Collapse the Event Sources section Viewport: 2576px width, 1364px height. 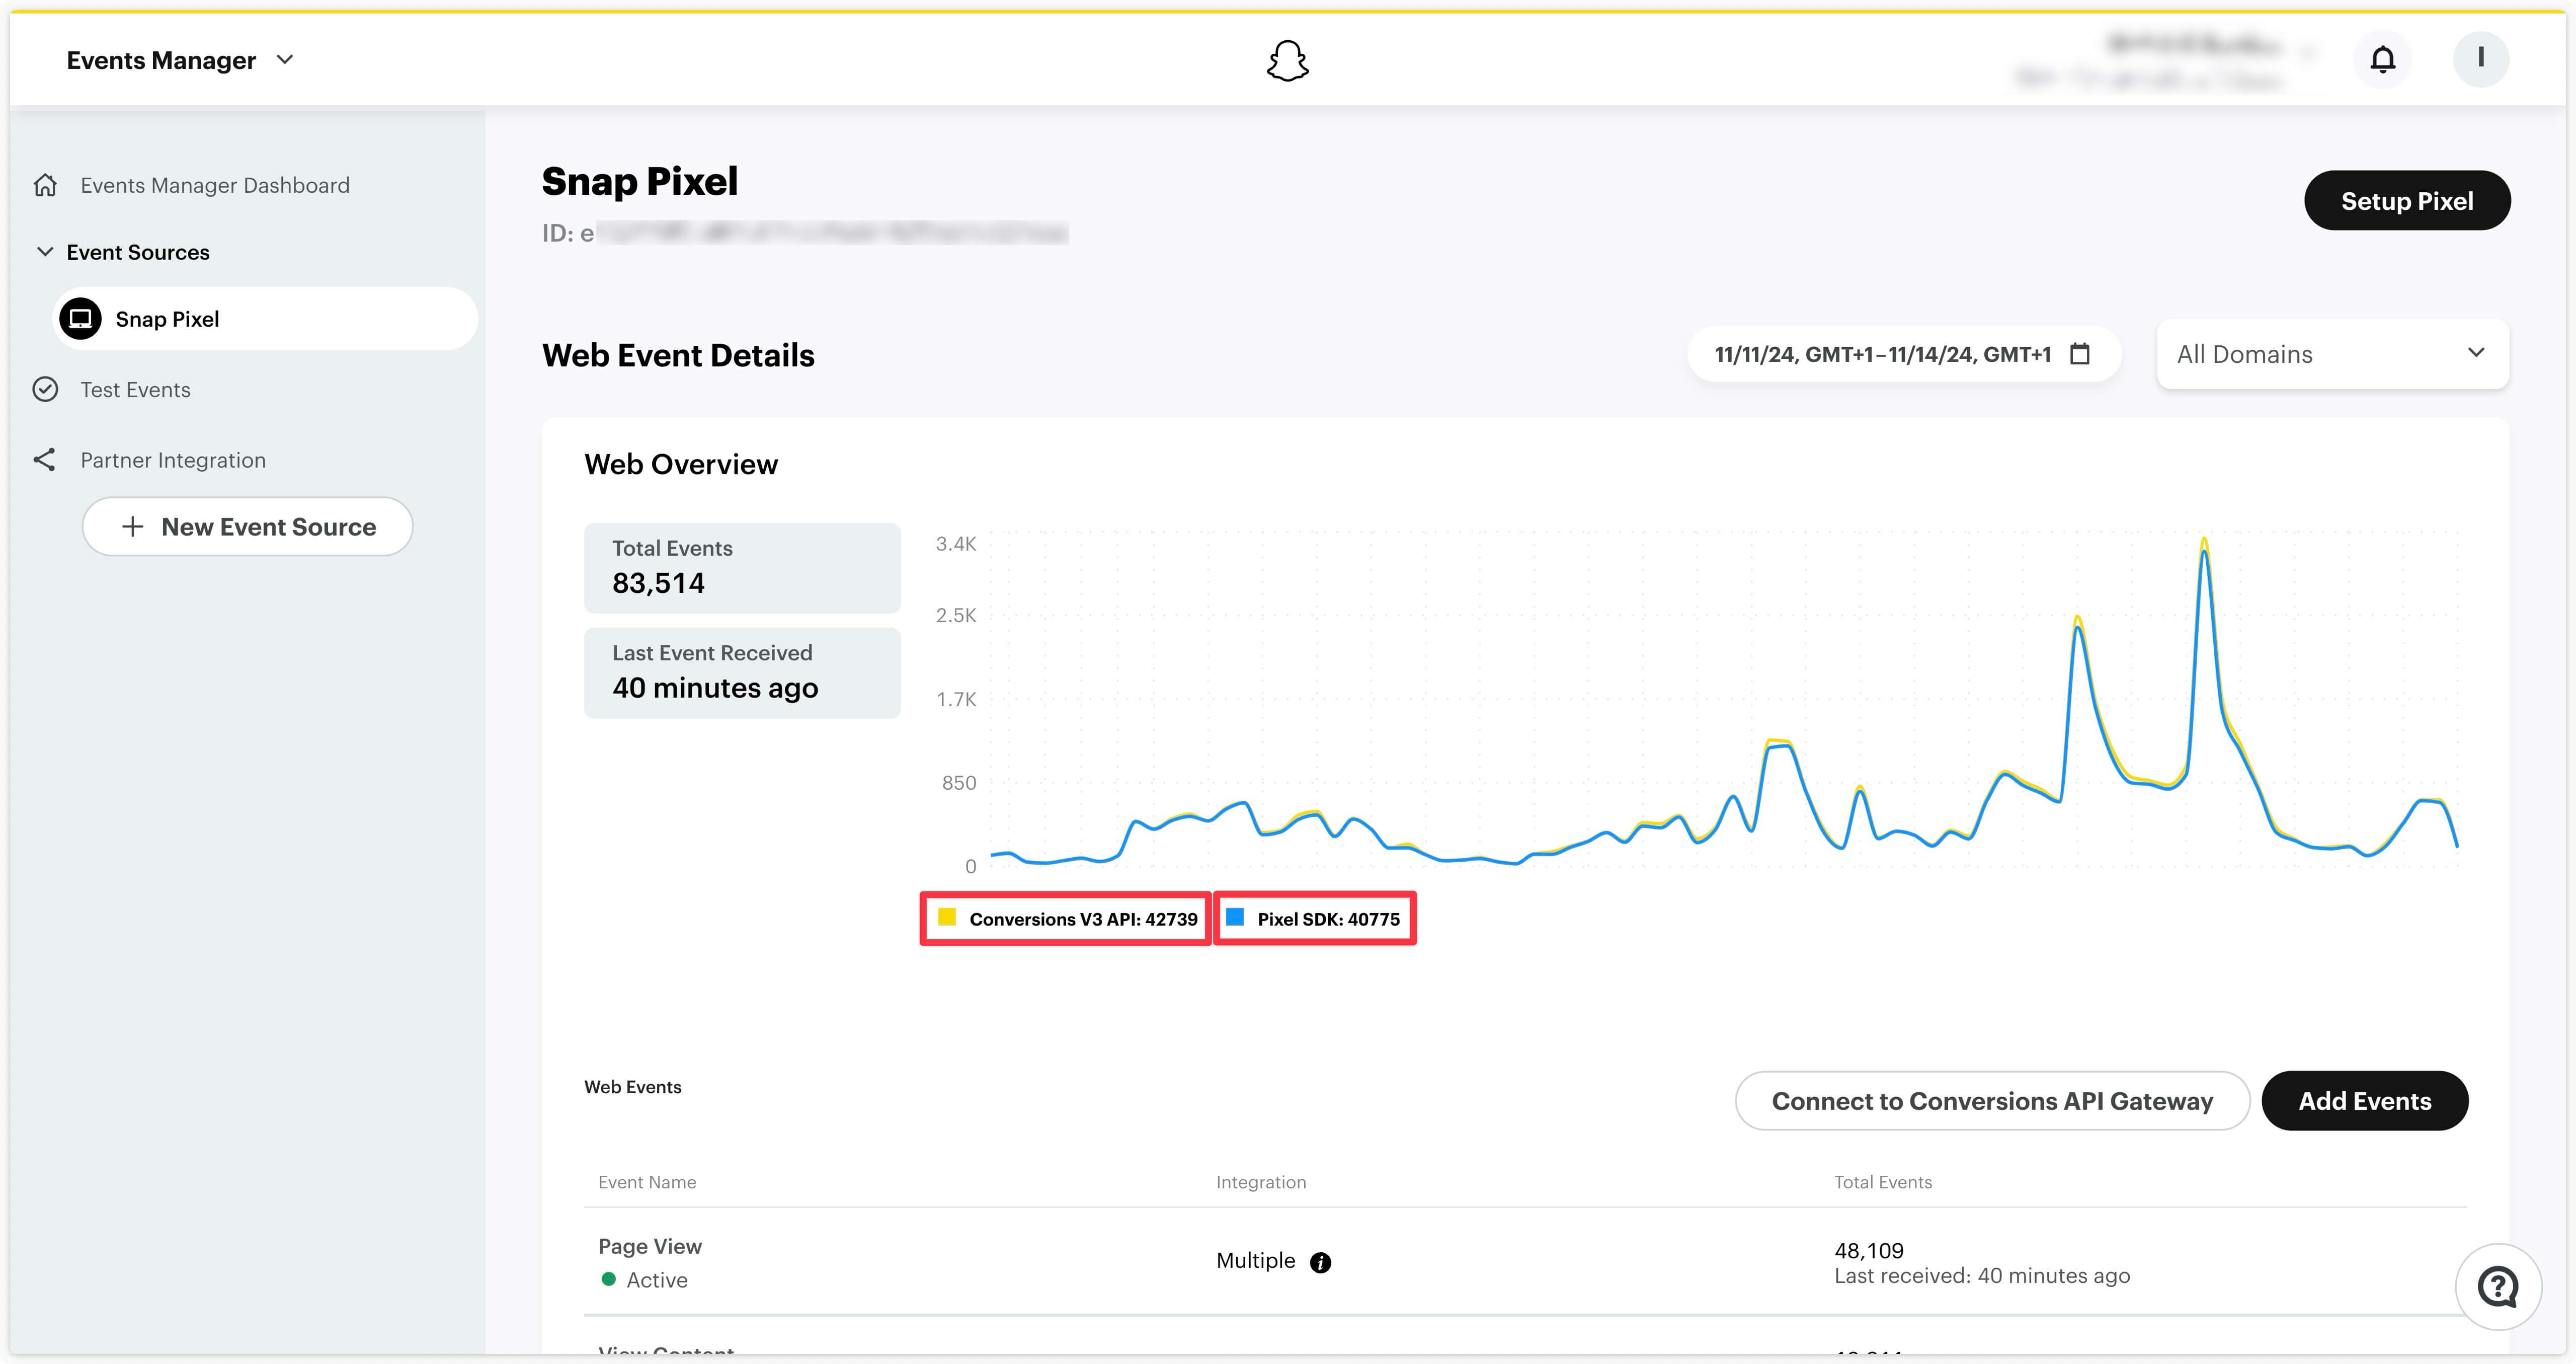pos(44,251)
